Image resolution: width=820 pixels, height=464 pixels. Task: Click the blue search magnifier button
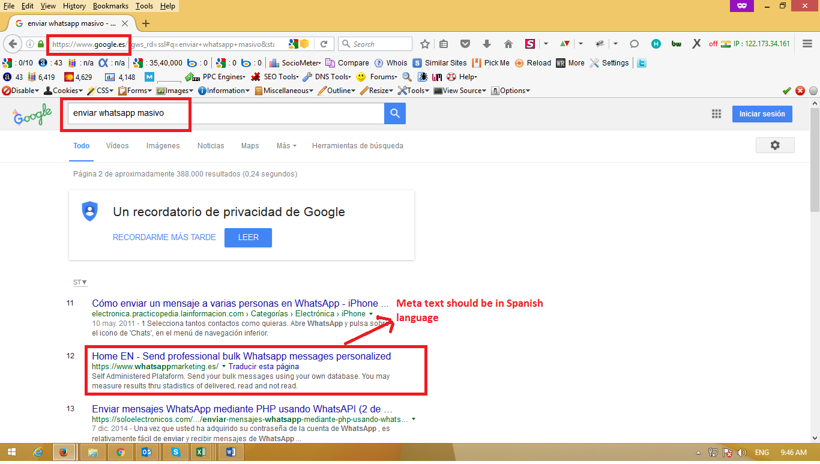[395, 113]
